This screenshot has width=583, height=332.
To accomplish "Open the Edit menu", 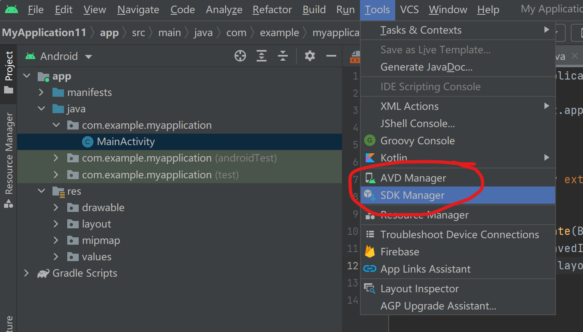I will 64,10.
